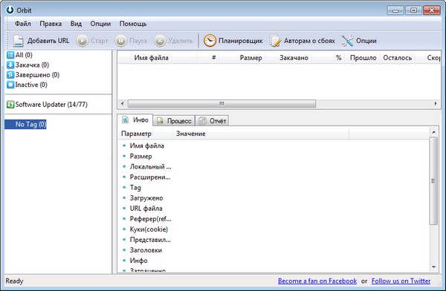The image size is (446, 291).
Task: Open the Правка menu
Action: pos(51,24)
